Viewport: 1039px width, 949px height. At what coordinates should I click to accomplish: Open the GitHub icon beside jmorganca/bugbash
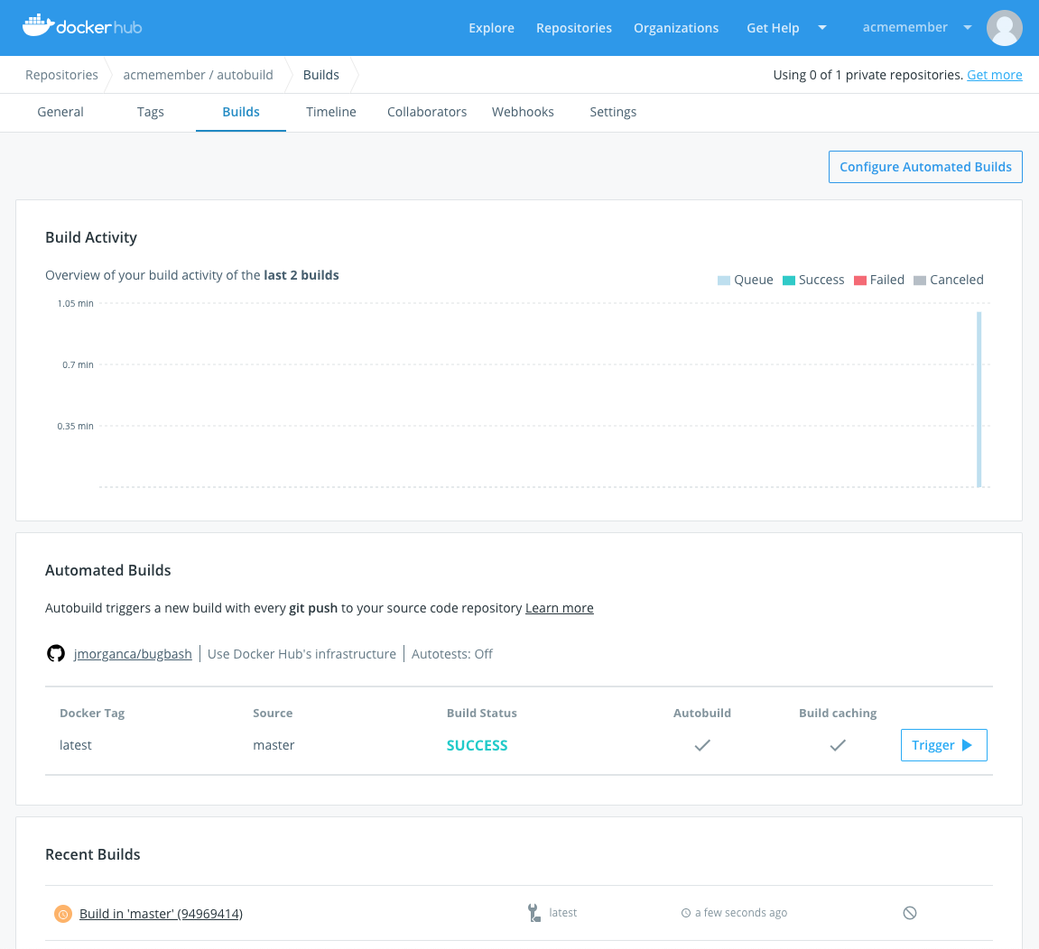[56, 653]
